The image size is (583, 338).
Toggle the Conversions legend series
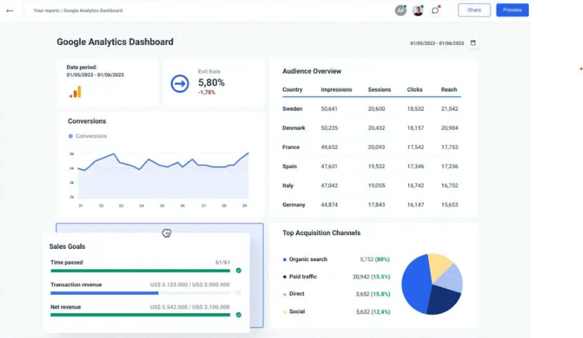pos(87,136)
